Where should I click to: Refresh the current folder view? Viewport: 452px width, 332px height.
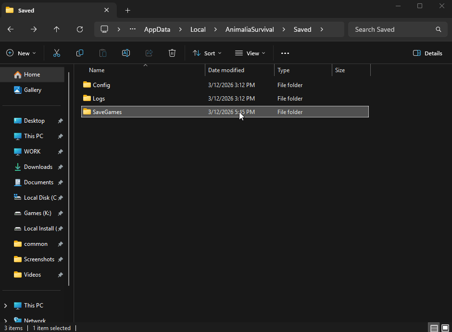(x=80, y=29)
